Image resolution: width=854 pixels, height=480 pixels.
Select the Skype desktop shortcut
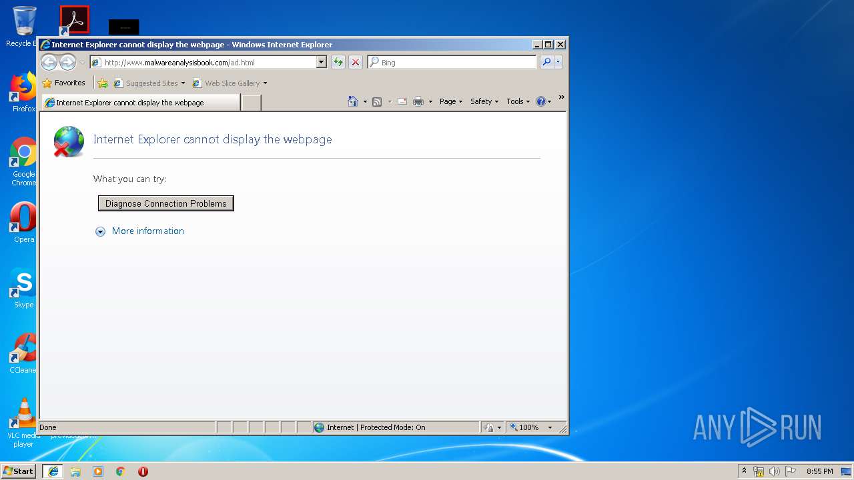tap(23, 288)
